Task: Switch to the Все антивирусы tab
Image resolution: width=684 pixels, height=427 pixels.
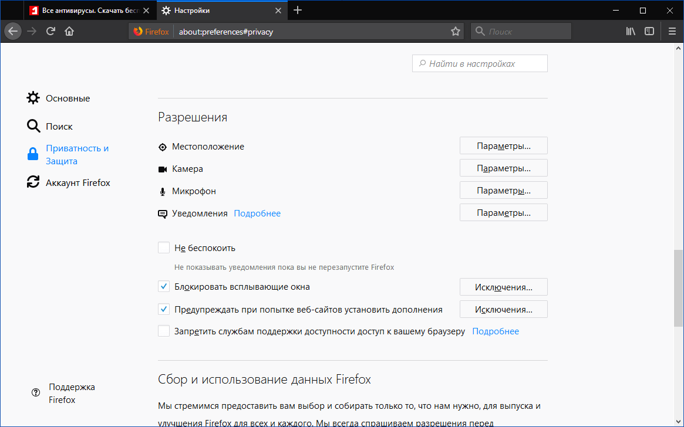Action: pos(88,10)
